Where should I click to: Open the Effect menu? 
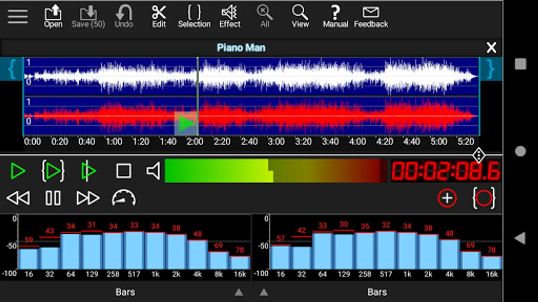pos(230,16)
